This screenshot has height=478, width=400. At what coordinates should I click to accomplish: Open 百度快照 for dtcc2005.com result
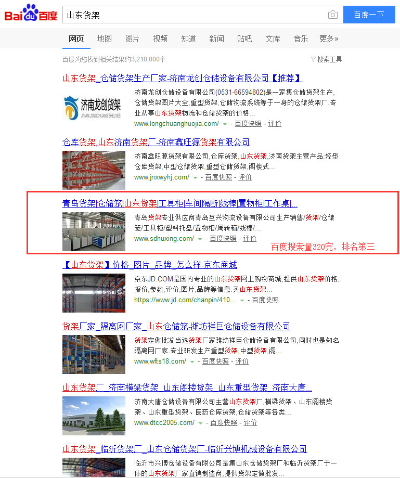(x=224, y=422)
